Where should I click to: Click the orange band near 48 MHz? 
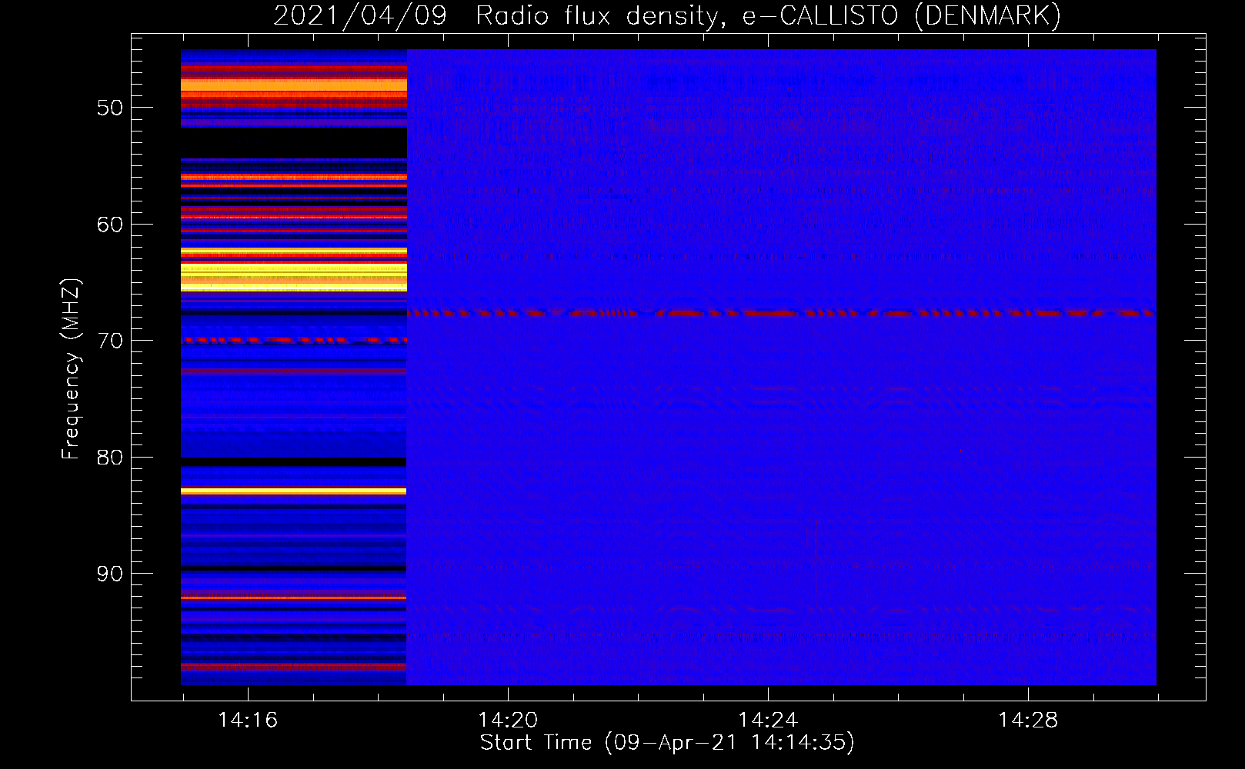[294, 85]
